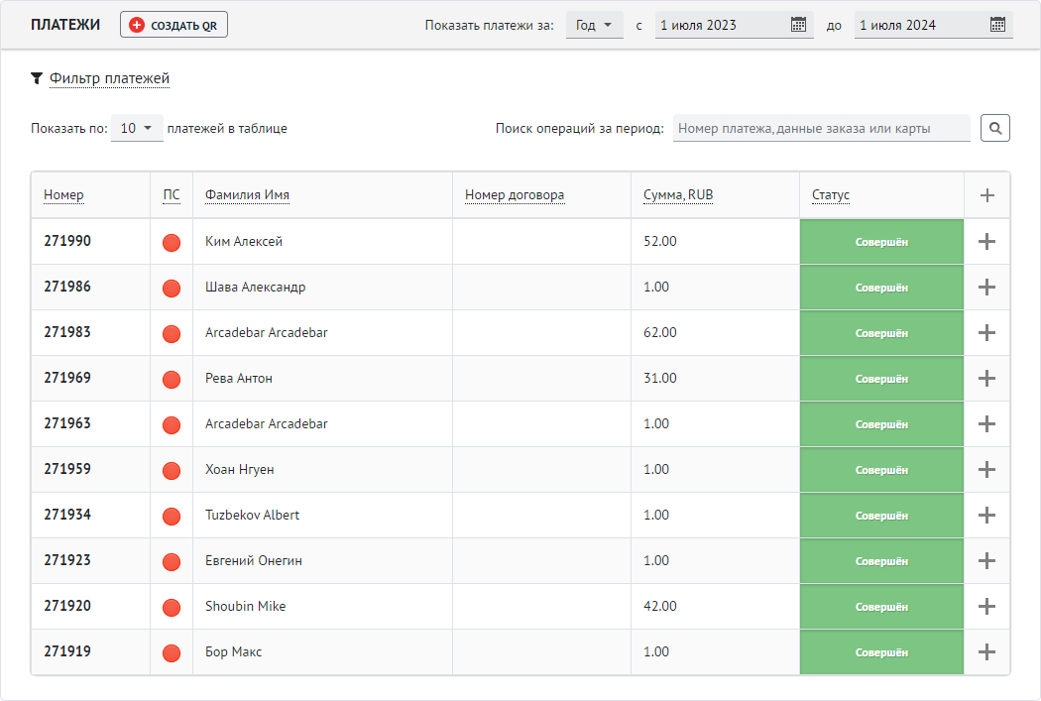Click red circle icon for Бор Макс
The width and height of the screenshot is (1041, 701).
click(x=172, y=653)
